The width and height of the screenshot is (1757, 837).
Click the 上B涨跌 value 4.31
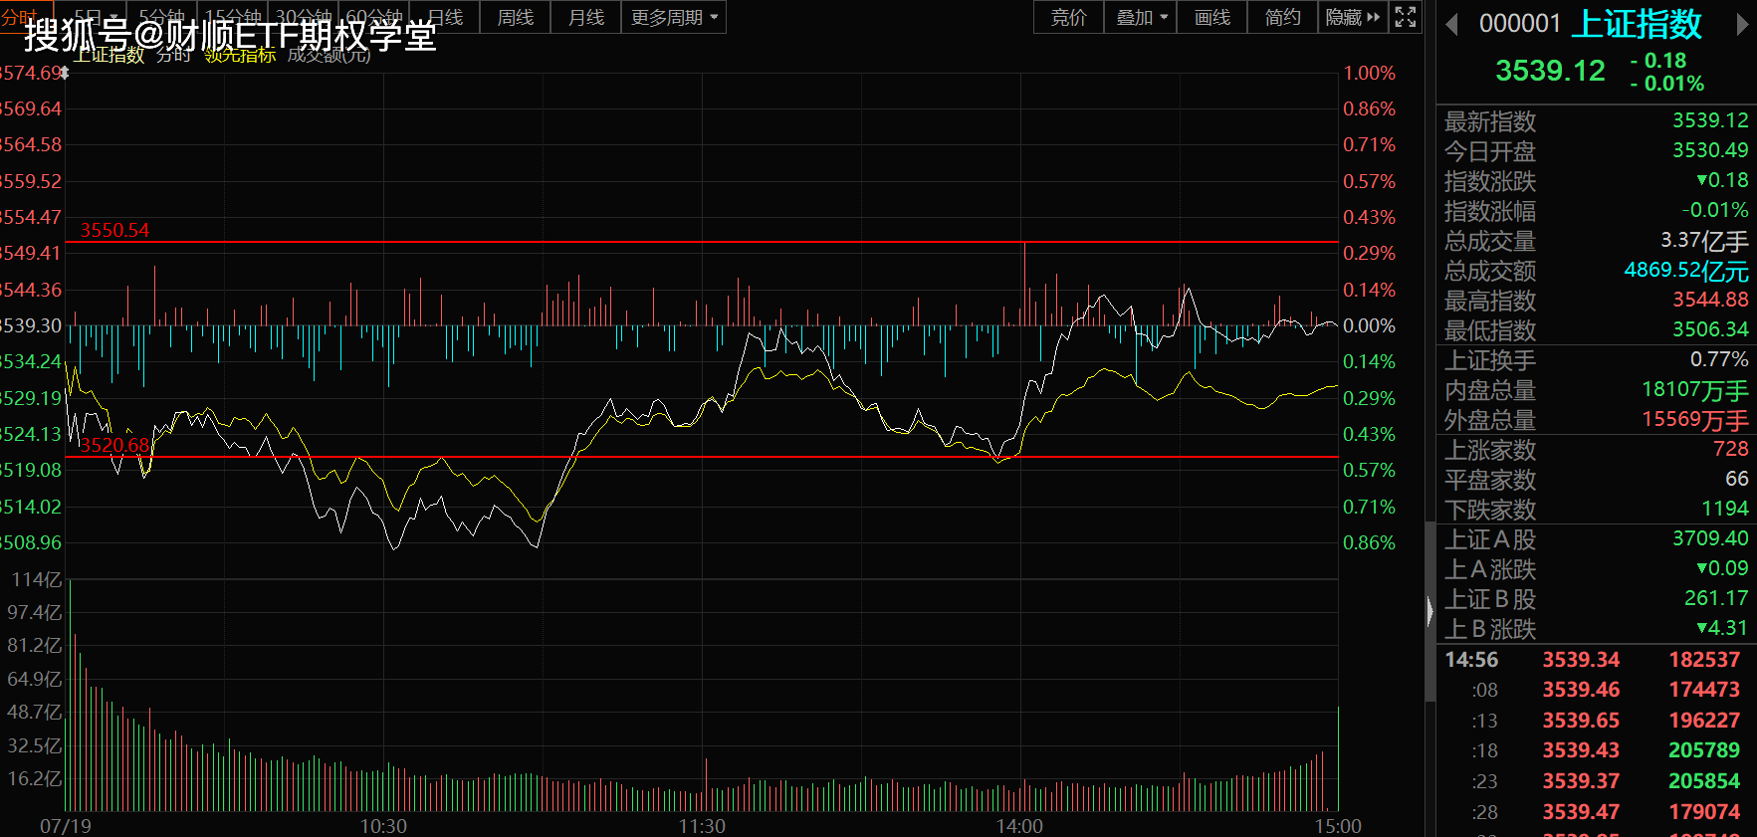[x=1723, y=628]
